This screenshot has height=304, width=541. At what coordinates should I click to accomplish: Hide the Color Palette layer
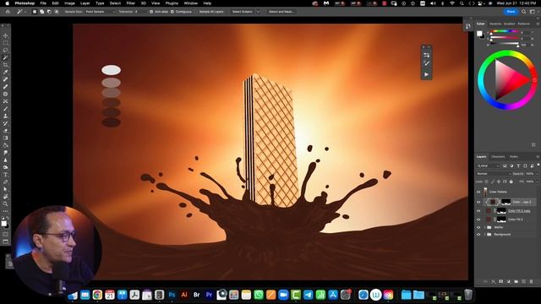click(x=478, y=192)
